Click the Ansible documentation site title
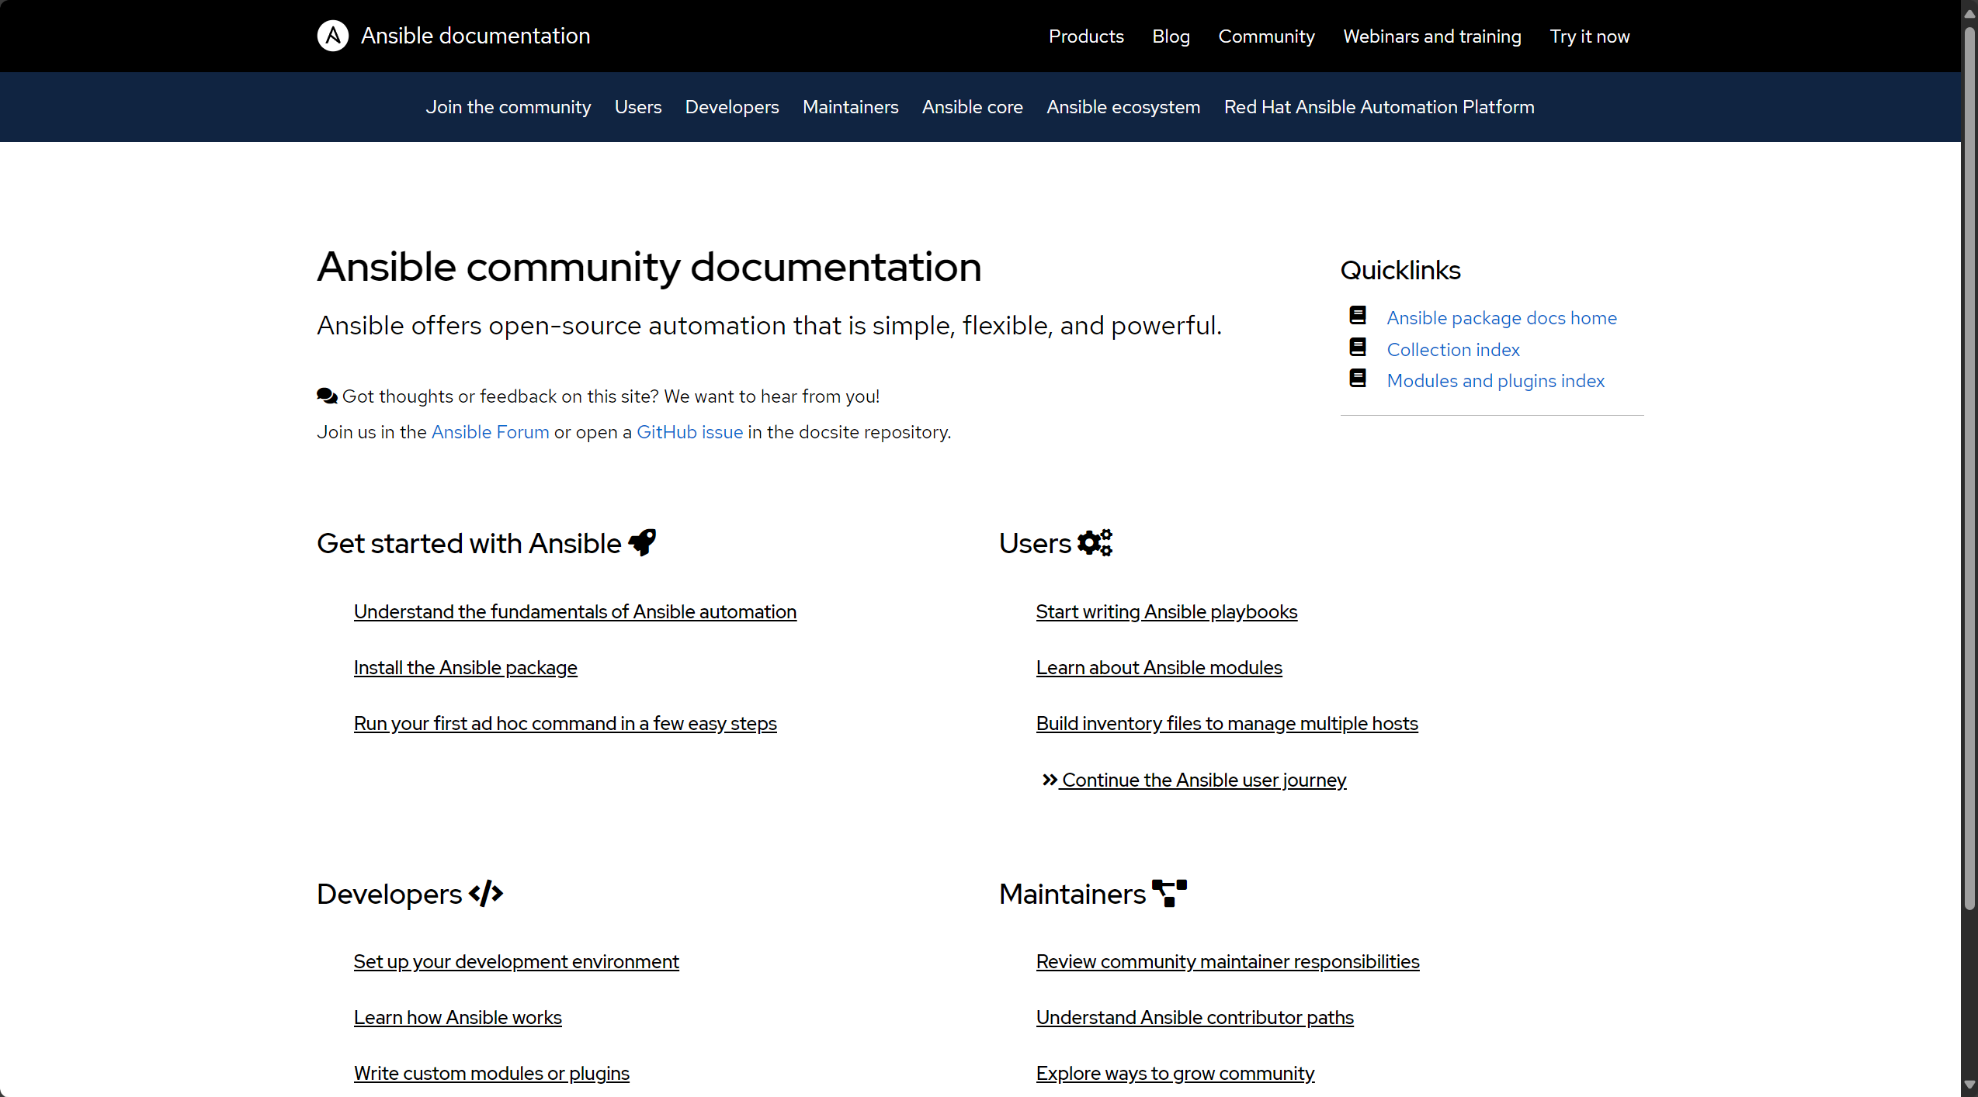Screen dimensions: 1978x1097 [476, 36]
